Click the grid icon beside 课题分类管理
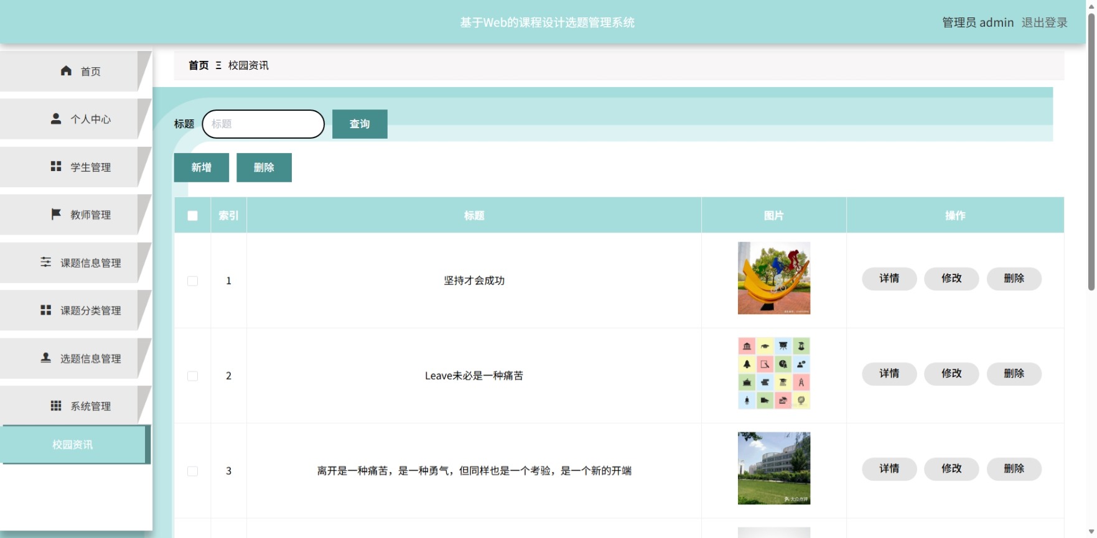The image size is (1097, 538). [46, 310]
